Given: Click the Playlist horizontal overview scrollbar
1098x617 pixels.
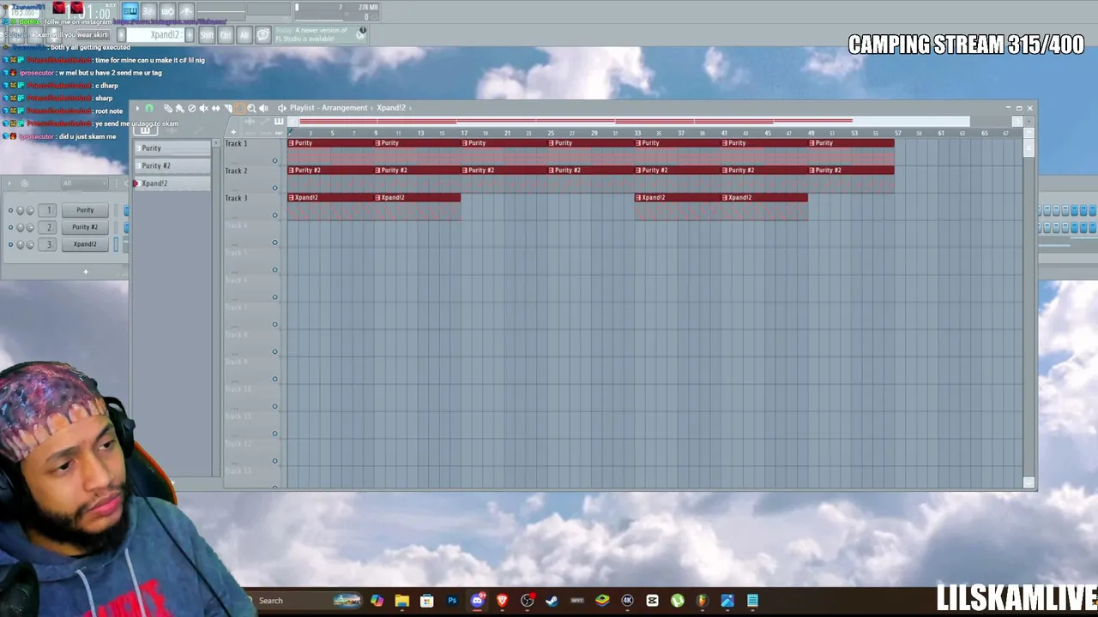Looking at the screenshot, I should (635, 121).
